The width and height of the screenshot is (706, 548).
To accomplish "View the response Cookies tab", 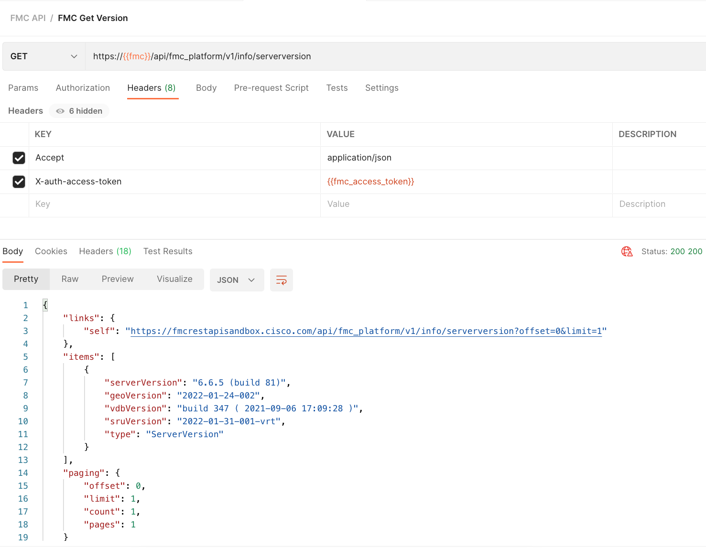I will [x=51, y=251].
